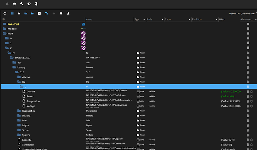Click the trash icon in battery row
257x150 pixels.
point(248,67)
